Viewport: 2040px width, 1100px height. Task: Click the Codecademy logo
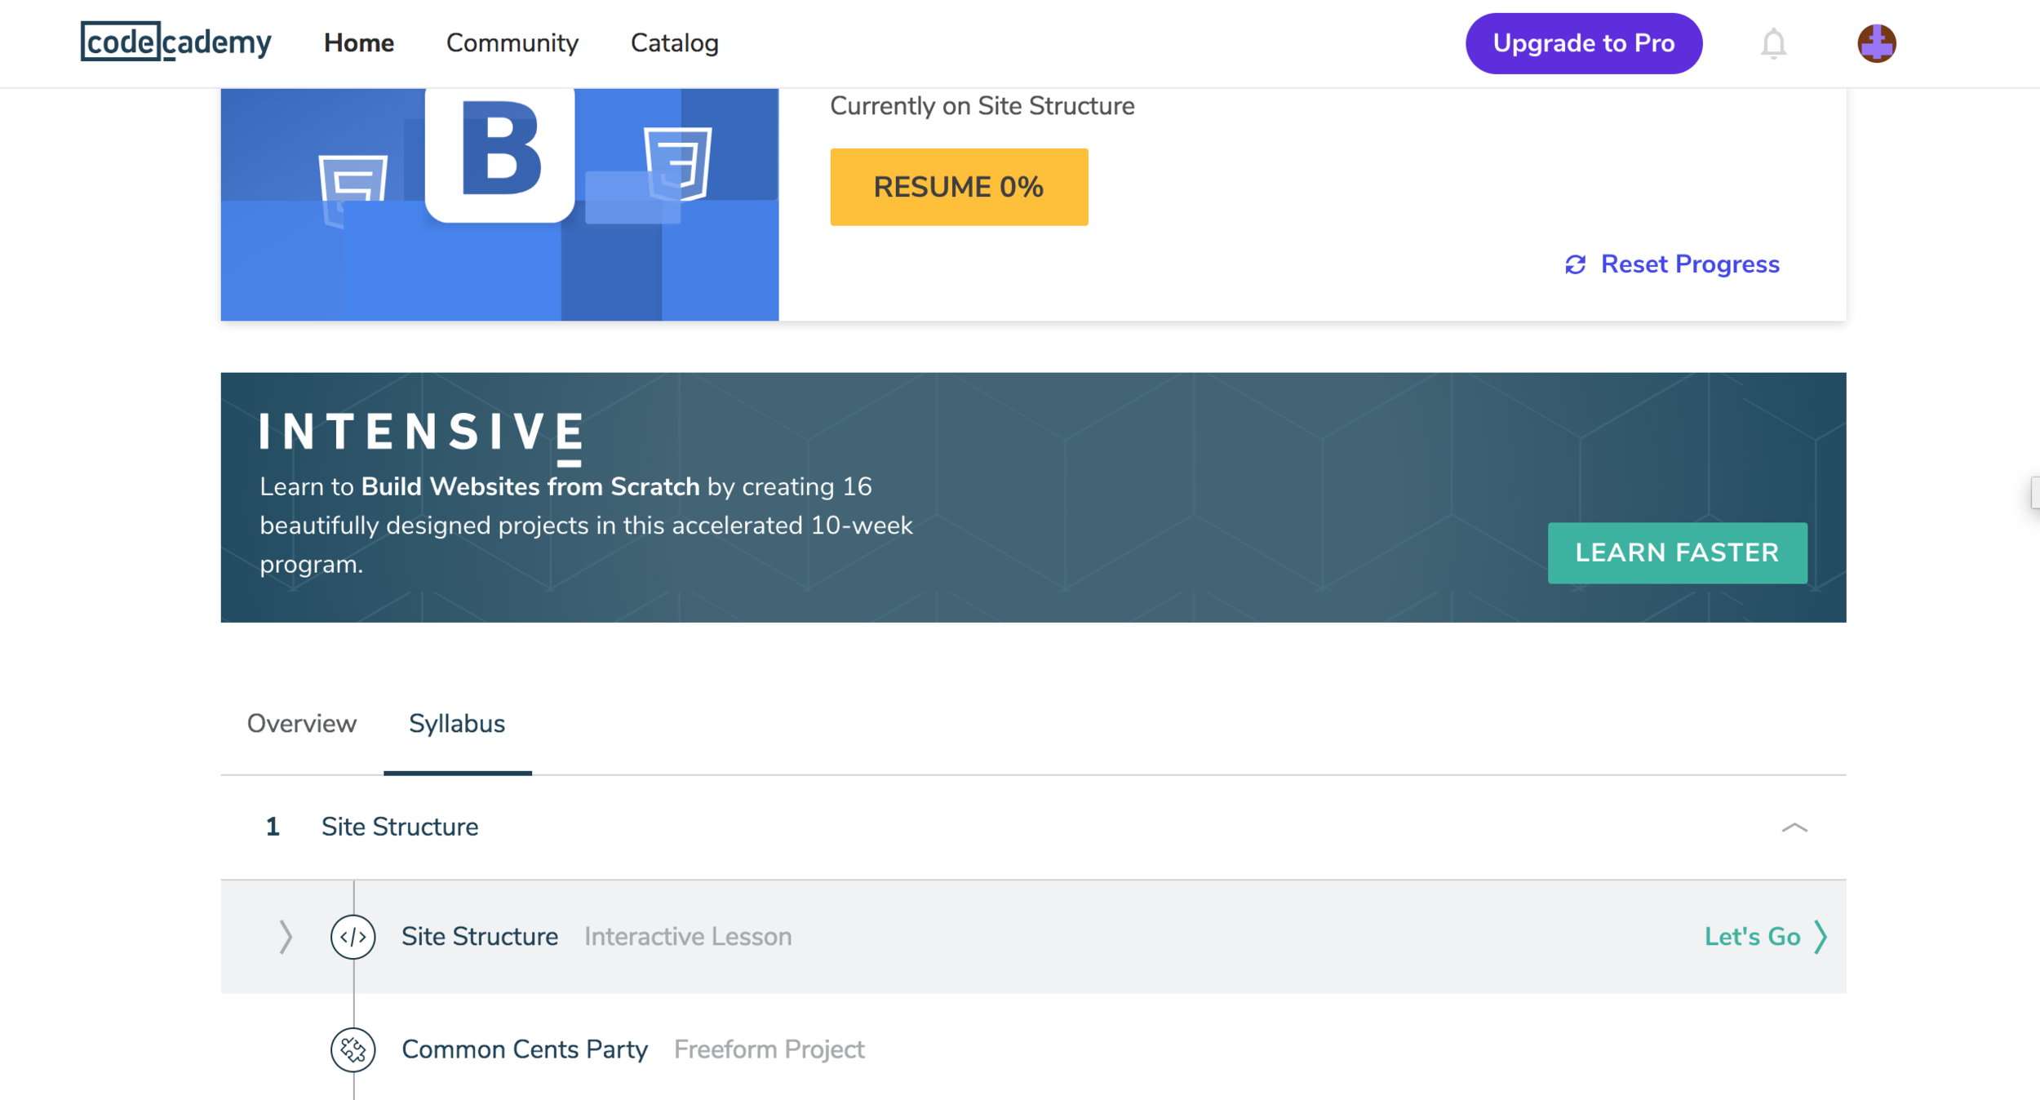click(x=175, y=42)
